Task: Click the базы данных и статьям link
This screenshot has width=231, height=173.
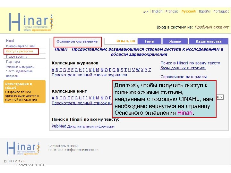Action: click(183, 68)
